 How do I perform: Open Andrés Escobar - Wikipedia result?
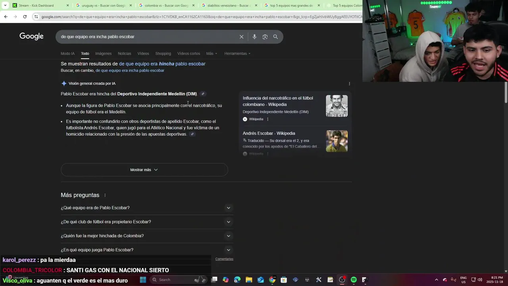pyautogui.click(x=269, y=133)
